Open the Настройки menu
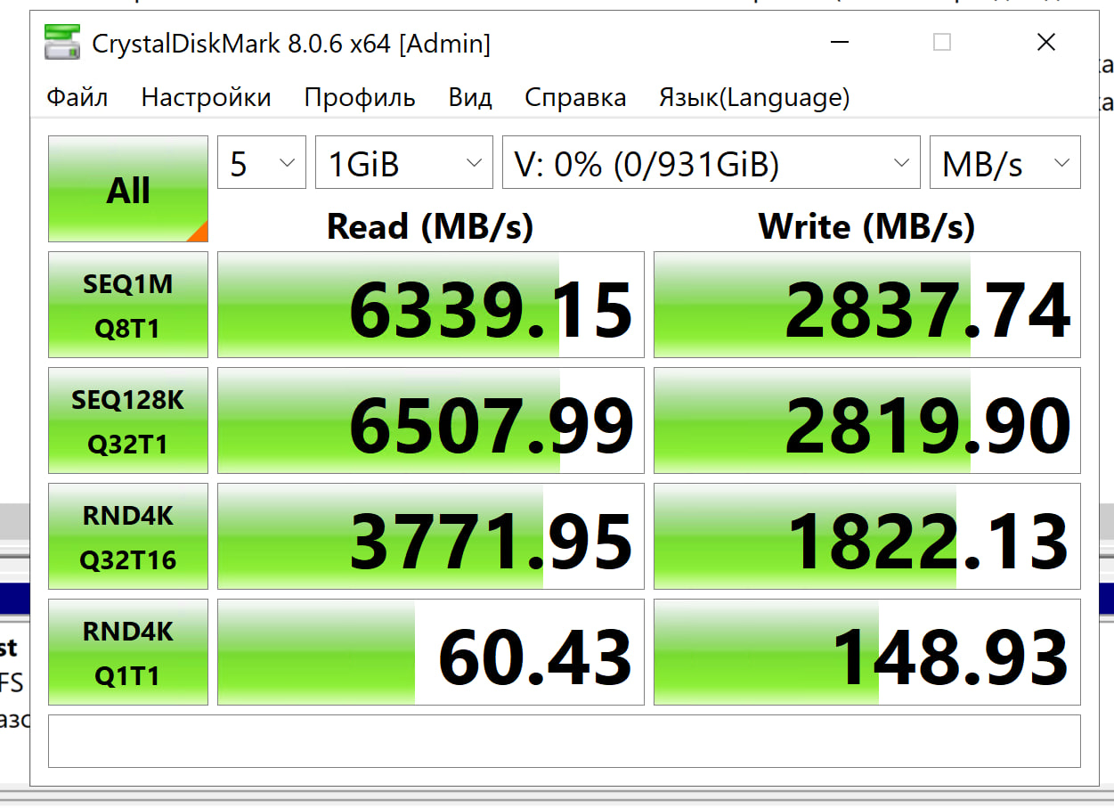This screenshot has height=808, width=1114. coord(206,97)
